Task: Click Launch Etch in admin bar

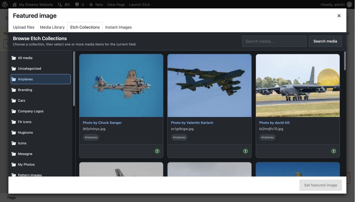Action: (x=139, y=4)
